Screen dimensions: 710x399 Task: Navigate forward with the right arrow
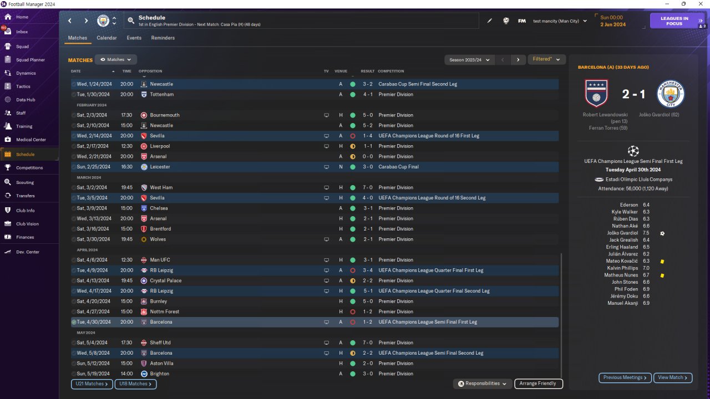86,21
